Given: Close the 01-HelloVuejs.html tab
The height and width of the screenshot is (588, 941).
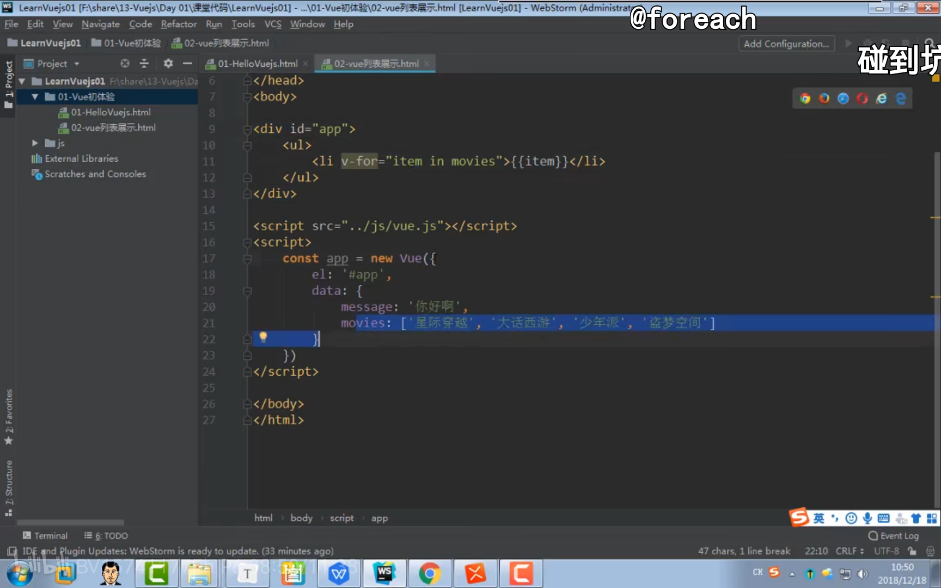Looking at the screenshot, I should (305, 64).
